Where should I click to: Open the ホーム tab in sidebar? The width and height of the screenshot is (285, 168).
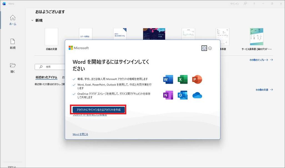coord(12,20)
